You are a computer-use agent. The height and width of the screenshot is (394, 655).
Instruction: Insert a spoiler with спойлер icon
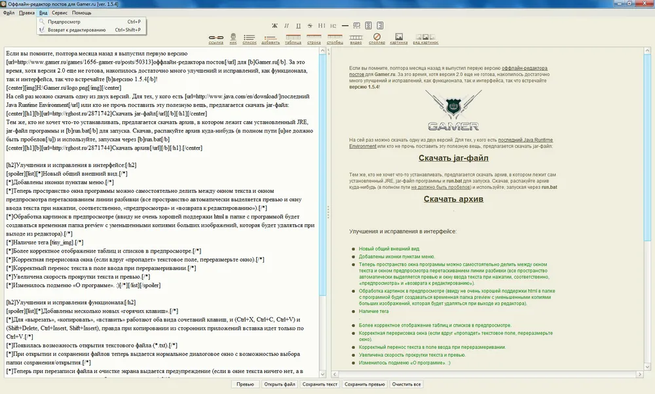click(377, 38)
